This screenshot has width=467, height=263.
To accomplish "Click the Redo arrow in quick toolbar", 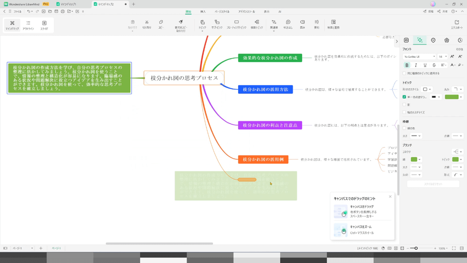I will pyautogui.click(x=37, y=12).
